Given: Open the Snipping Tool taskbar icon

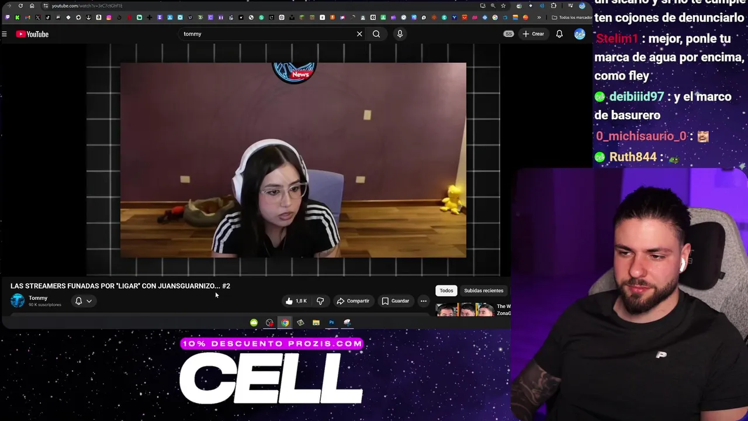Looking at the screenshot, I should (x=347, y=323).
